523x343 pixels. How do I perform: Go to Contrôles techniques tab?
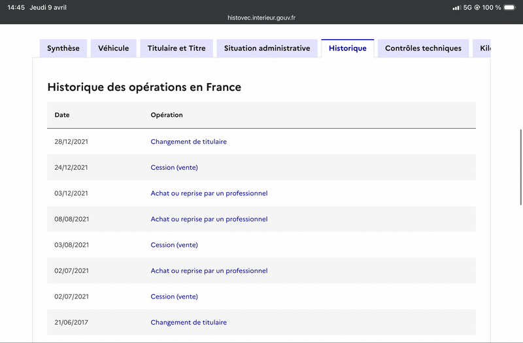coord(423,48)
